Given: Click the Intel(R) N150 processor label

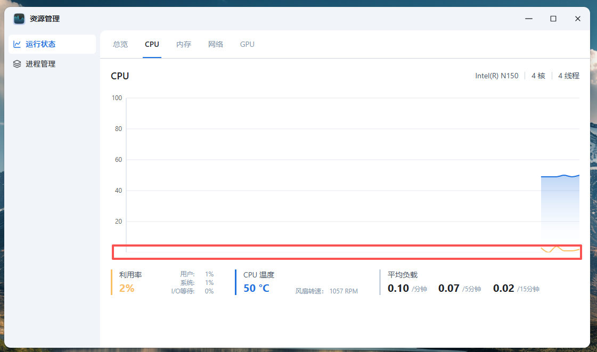Looking at the screenshot, I should [496, 76].
